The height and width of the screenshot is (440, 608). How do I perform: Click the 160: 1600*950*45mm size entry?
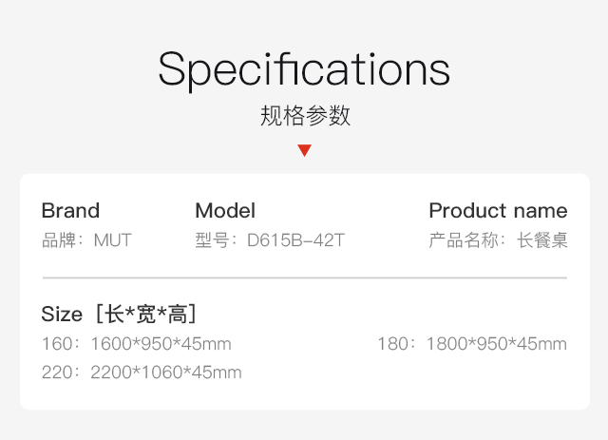[137, 344]
